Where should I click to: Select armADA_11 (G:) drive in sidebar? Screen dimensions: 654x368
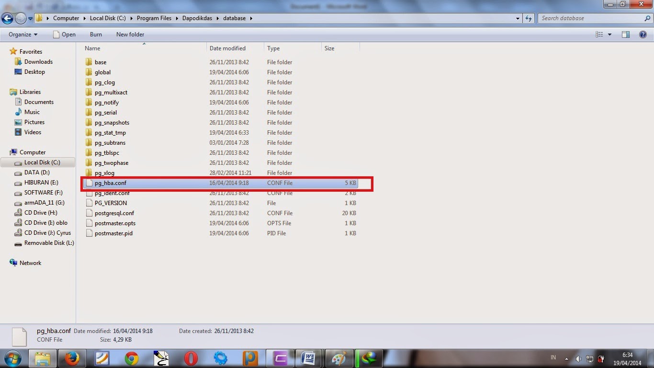45,203
